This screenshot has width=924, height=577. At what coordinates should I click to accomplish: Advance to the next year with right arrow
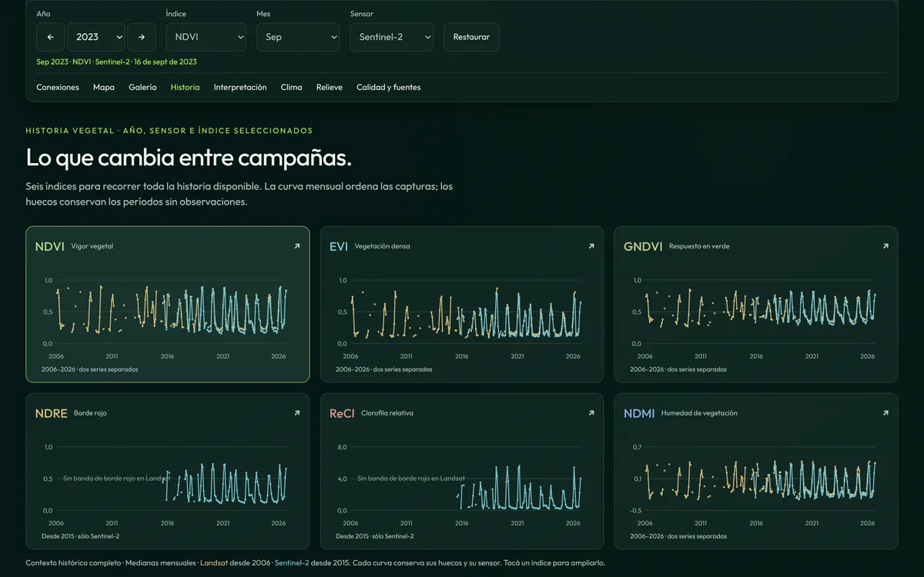tap(142, 37)
